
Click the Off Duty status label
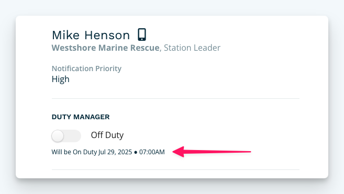click(107, 135)
